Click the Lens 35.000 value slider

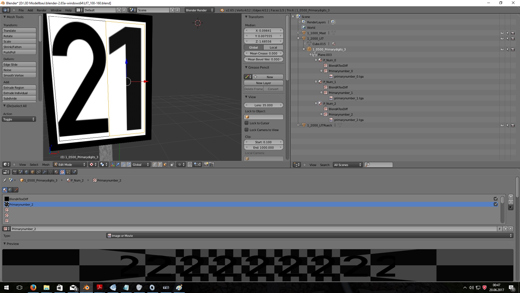(263, 105)
